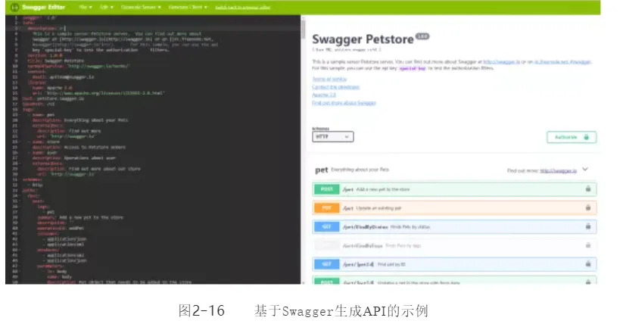This screenshot has width=626, height=327.
Task: Expand GET /pet/{petId} Find pet by ID
Action: [x=454, y=264]
